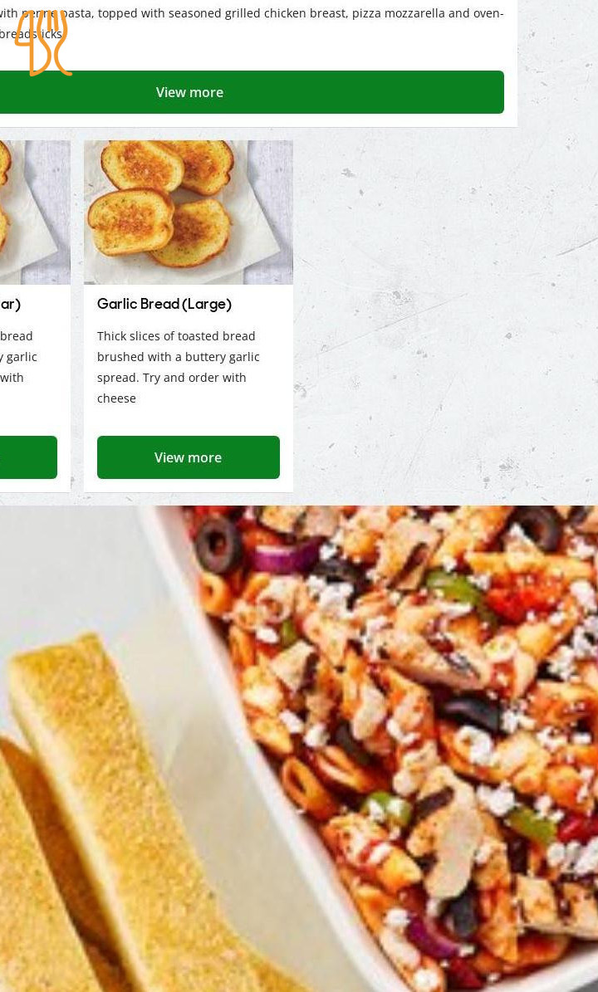Click View more under Garlic Bread (Large)

tap(188, 457)
